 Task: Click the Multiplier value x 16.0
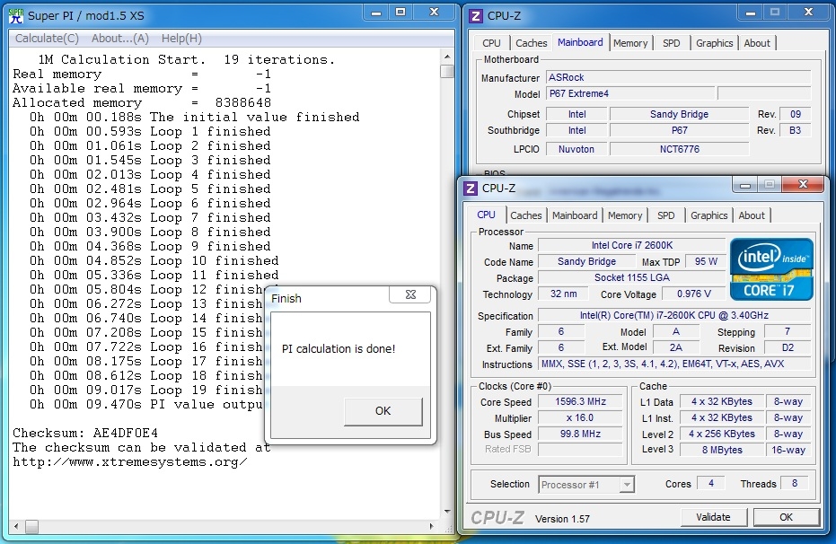tap(580, 417)
